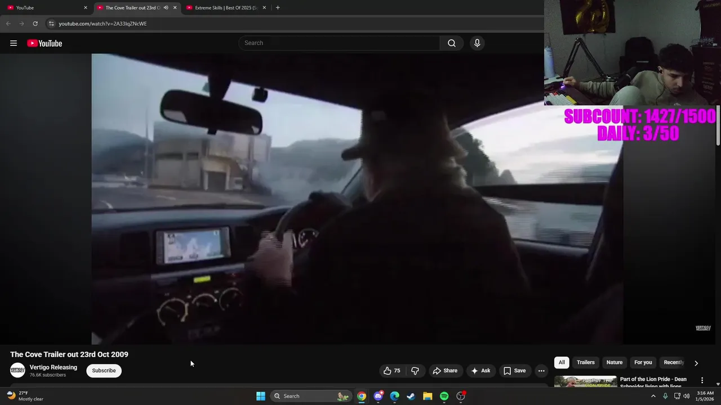Share the Cove Trailer video
Image resolution: width=721 pixels, height=405 pixels.
click(445, 371)
